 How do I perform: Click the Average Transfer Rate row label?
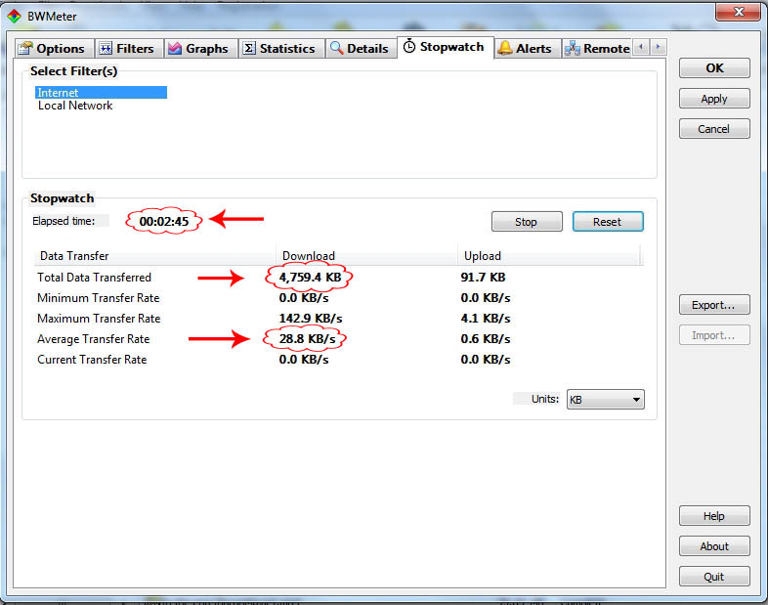point(94,339)
